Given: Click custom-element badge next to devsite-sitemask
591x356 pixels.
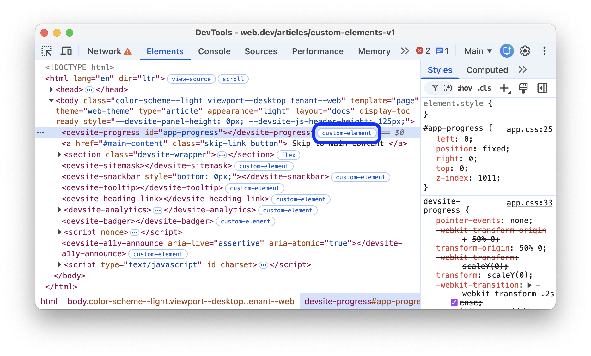Looking at the screenshot, I should pos(264,166).
